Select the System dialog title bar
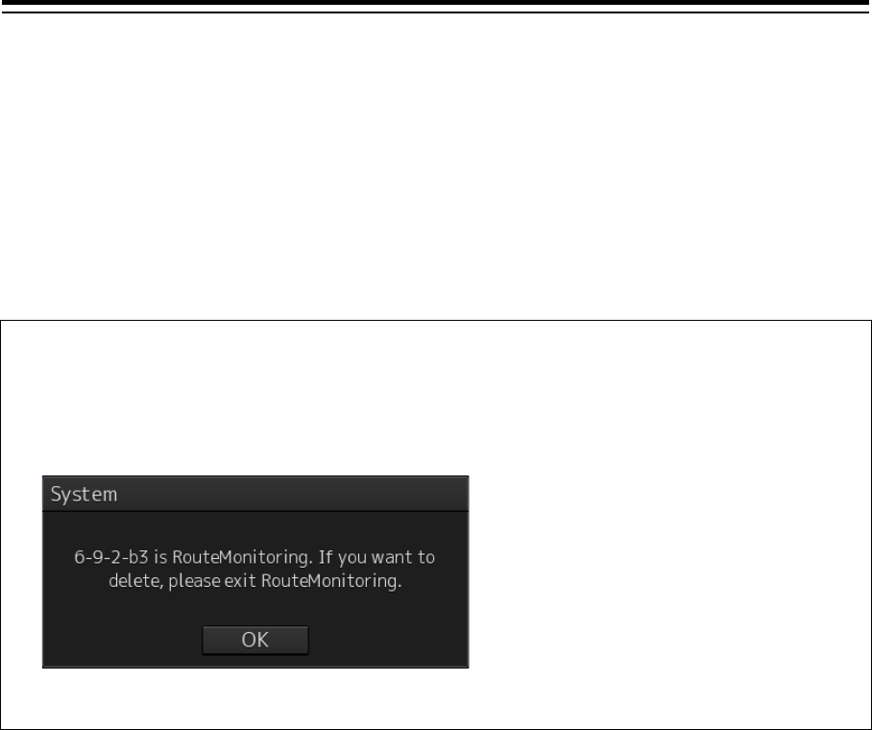872x730 pixels. 255,494
